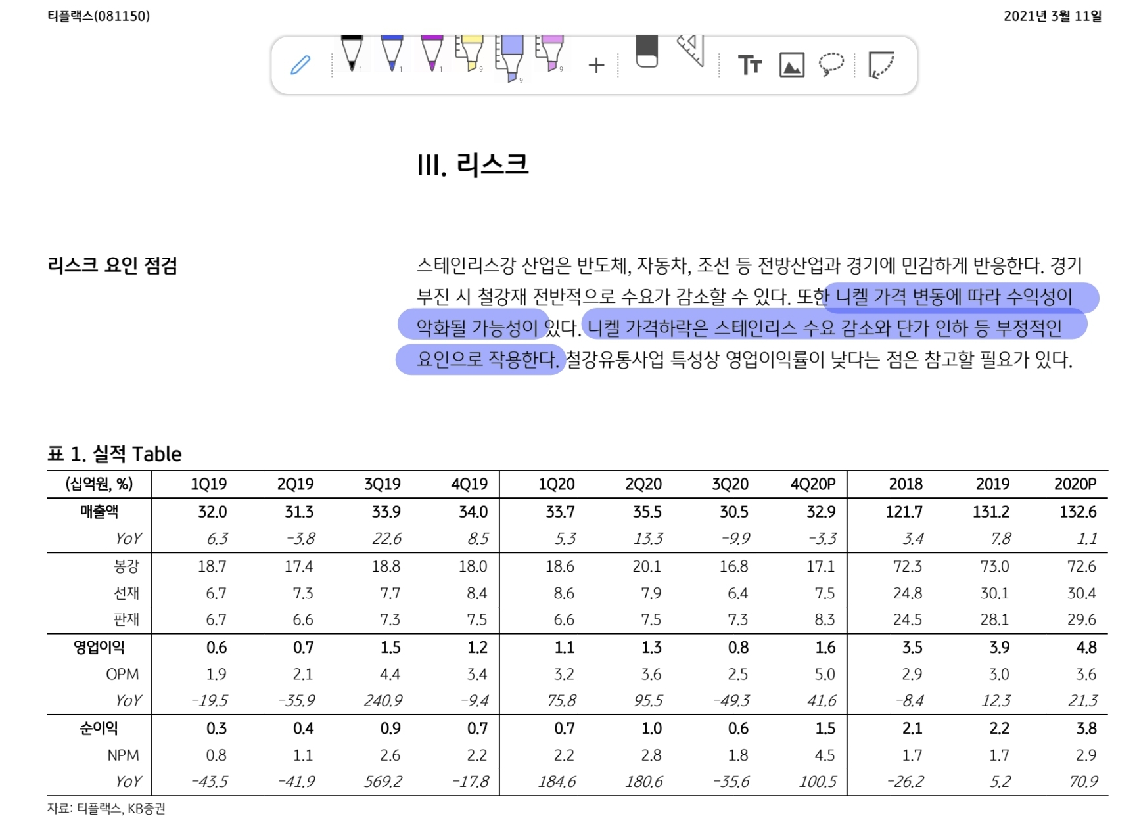The width and height of the screenshot is (1137, 833).
Task: Select the black pen tool
Action: tap(352, 54)
